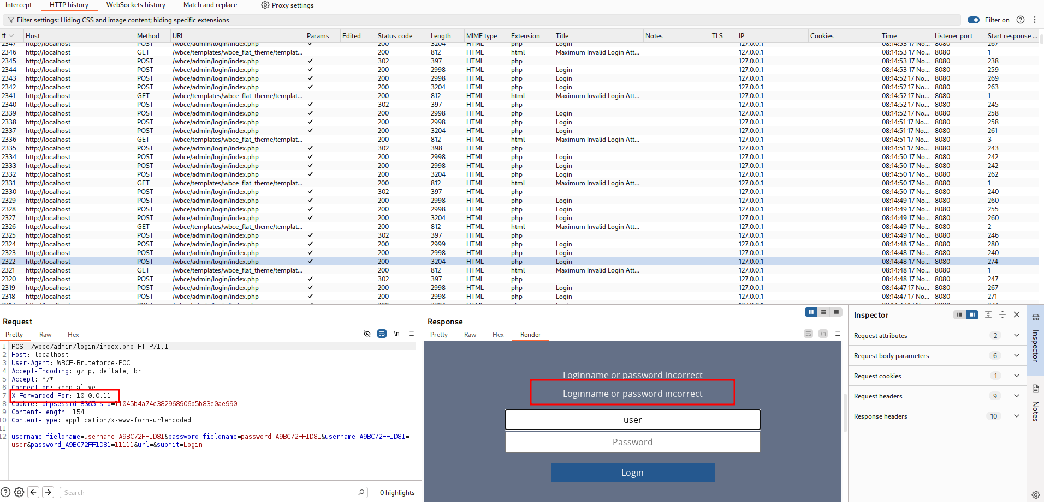Collapse all Inspector sections
This screenshot has width=1044, height=502.
point(1003,315)
